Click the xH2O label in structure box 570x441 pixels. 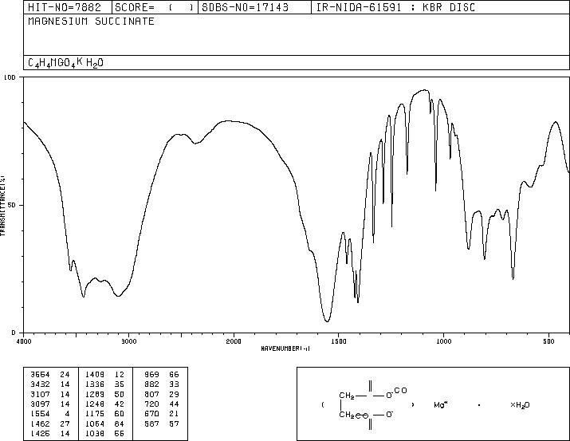pos(520,405)
